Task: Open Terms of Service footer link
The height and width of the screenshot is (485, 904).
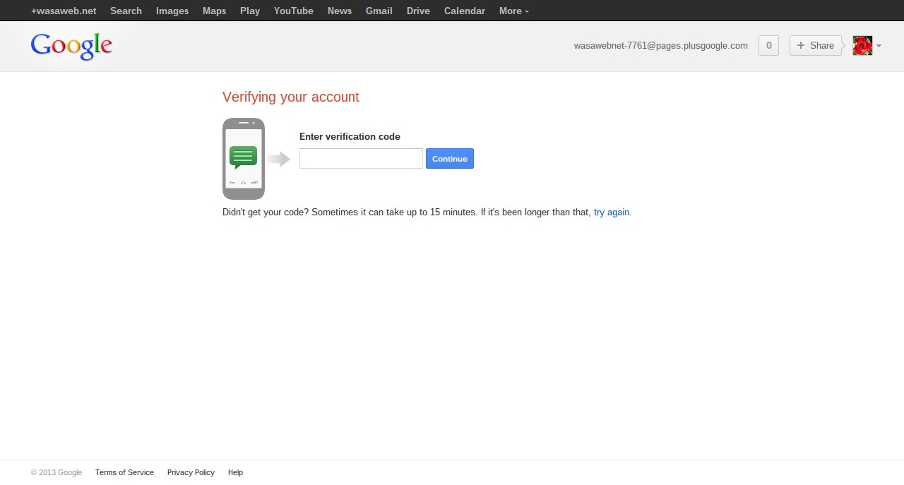Action: click(x=124, y=472)
